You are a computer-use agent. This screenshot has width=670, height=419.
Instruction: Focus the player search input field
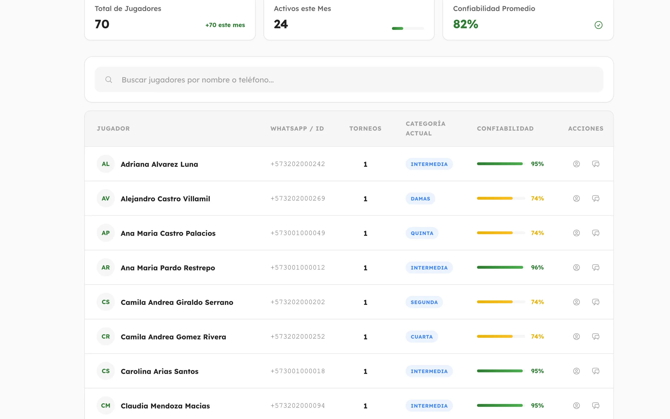coord(349,80)
